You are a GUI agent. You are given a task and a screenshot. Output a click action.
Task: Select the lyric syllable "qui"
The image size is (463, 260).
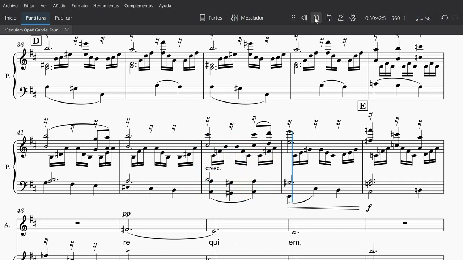click(x=214, y=242)
